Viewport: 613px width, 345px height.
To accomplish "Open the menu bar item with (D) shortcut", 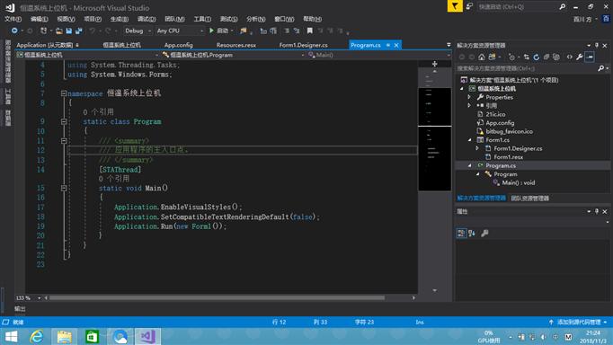I will coord(147,19).
